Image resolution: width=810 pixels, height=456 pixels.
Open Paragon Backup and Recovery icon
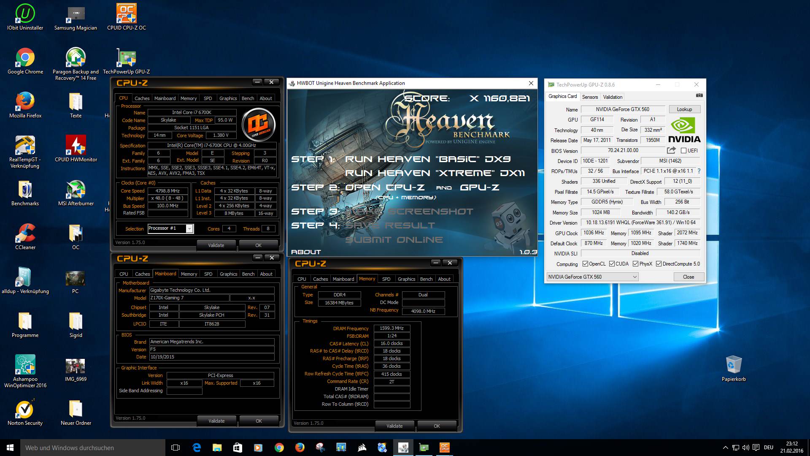coord(76,64)
